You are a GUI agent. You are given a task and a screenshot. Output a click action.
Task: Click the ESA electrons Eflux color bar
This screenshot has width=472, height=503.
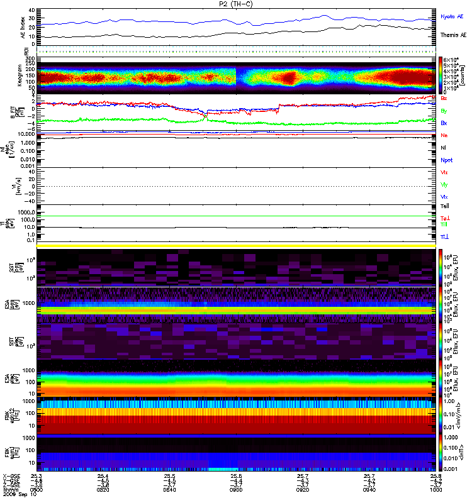tap(440, 379)
